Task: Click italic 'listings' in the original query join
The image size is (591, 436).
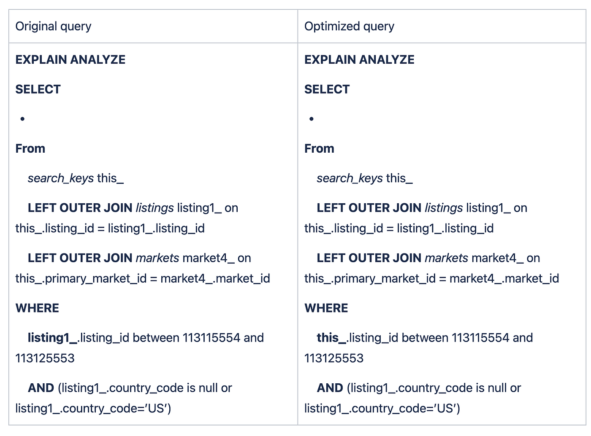Action: [155, 208]
